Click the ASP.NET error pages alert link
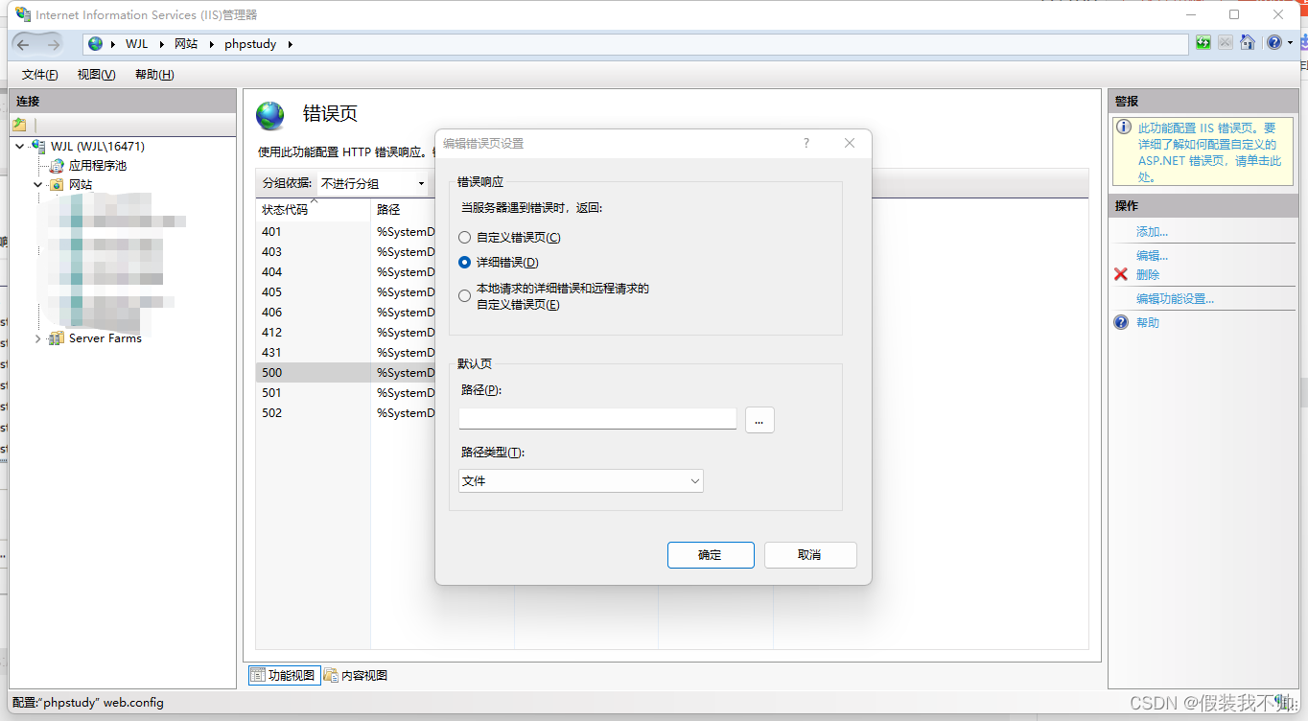The width and height of the screenshot is (1308, 721). (x=1209, y=152)
